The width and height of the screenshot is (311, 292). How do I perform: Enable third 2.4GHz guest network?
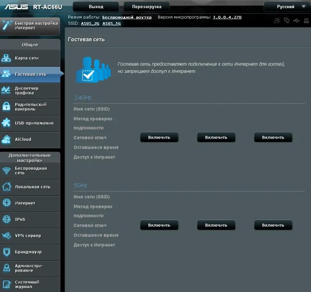click(x=273, y=137)
